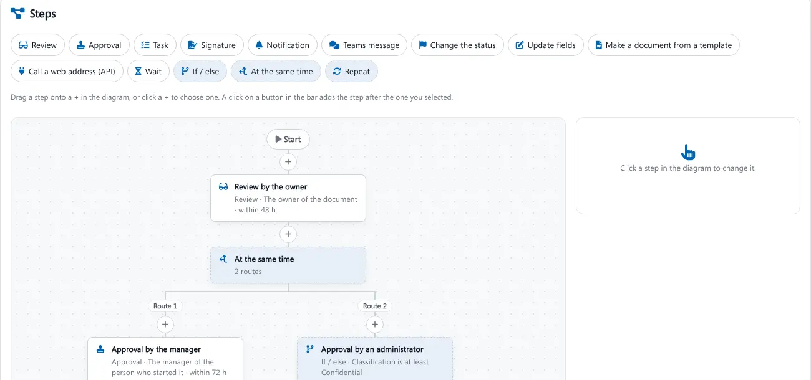This screenshot has height=380, width=811.
Task: Select the At the same time step card
Action: tap(288, 265)
